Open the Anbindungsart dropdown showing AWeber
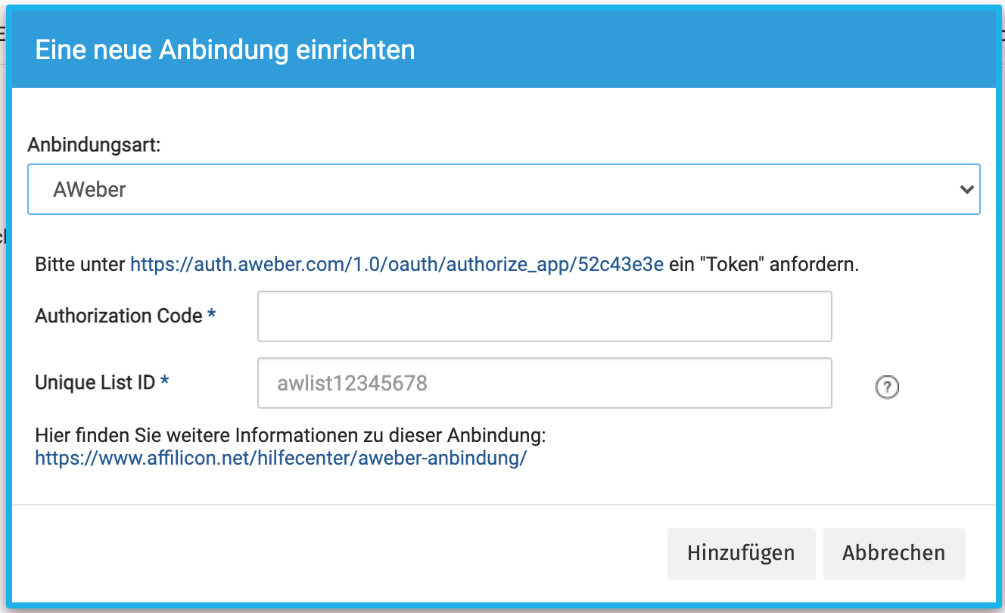 (x=504, y=189)
